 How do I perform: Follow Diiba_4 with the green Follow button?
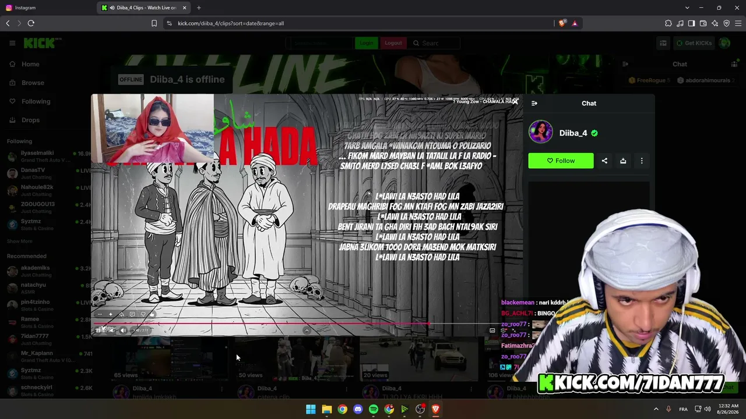[561, 161]
